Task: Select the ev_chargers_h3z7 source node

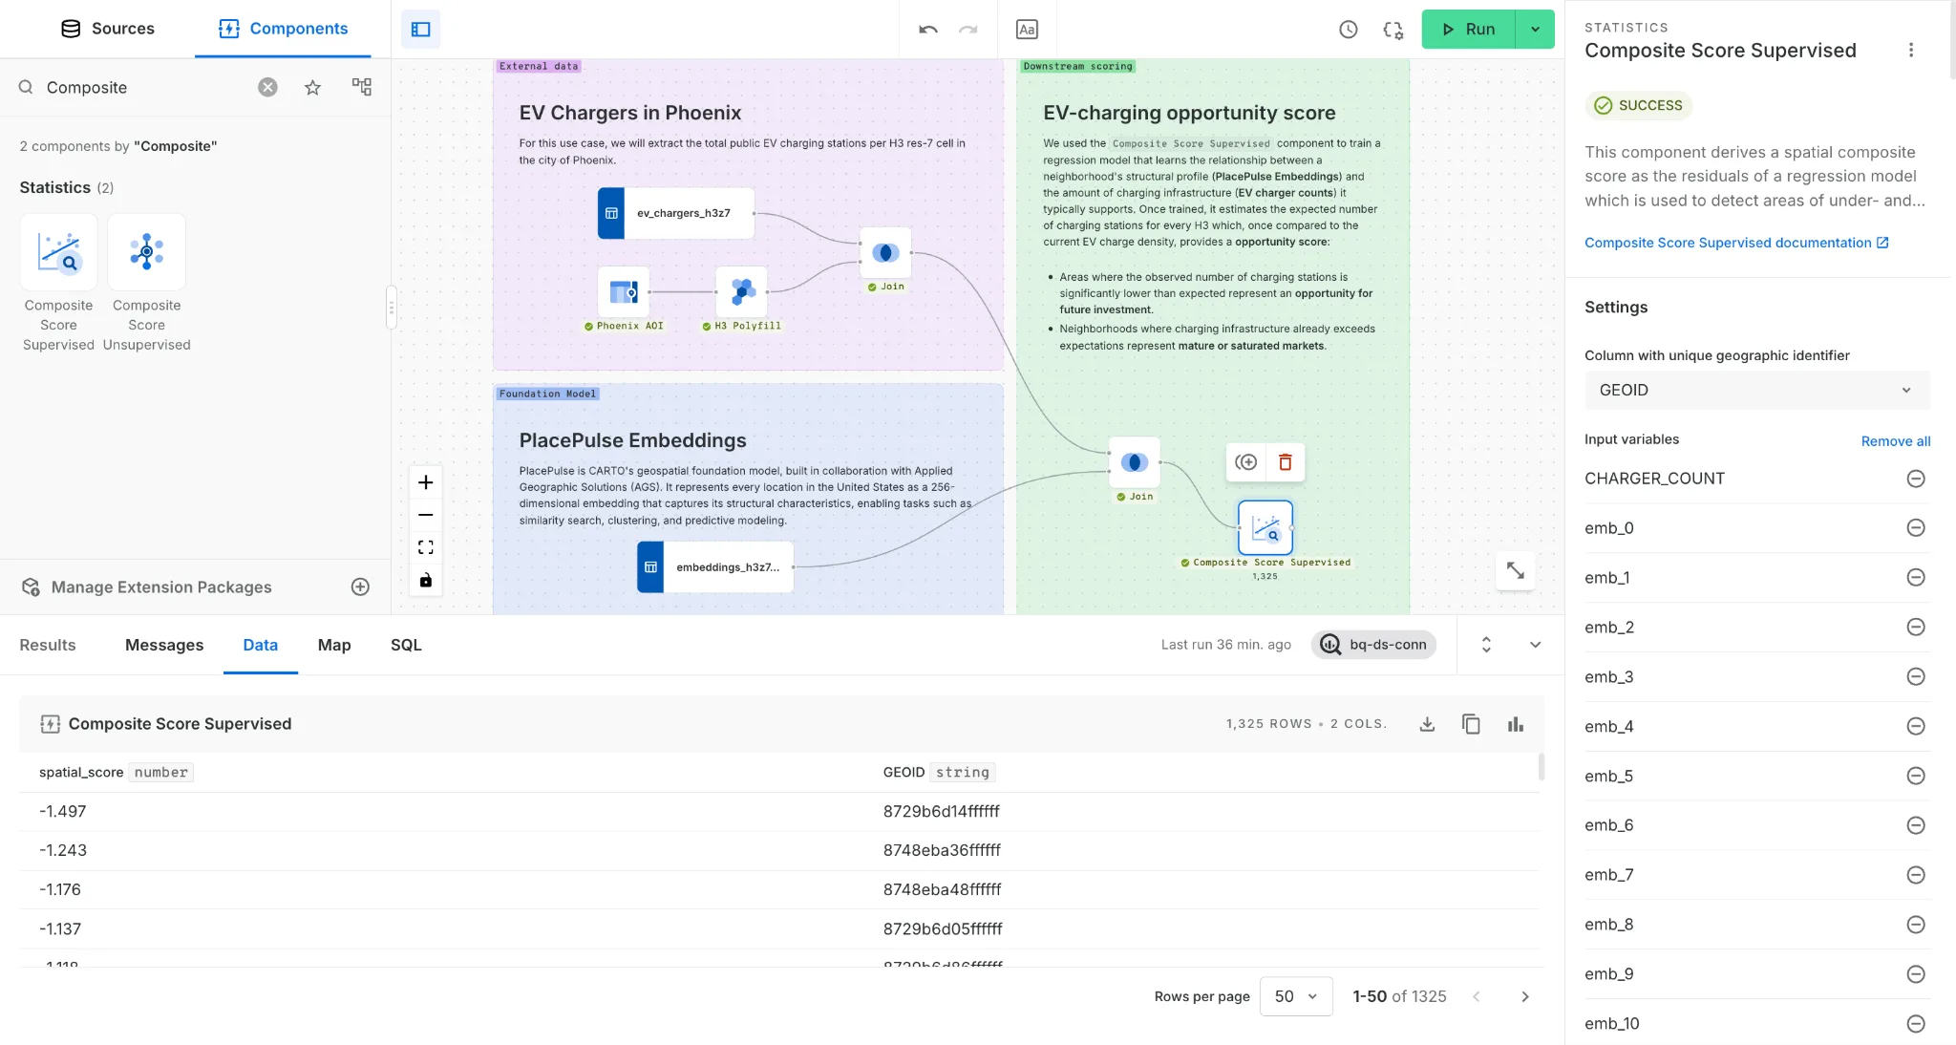Action: click(676, 213)
